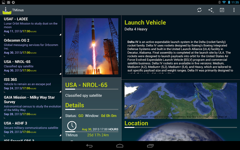
Task: Tap the Android home button
Action: click(120, 145)
